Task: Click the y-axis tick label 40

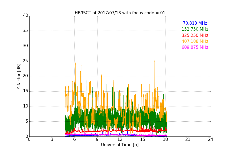Action: 25,15
